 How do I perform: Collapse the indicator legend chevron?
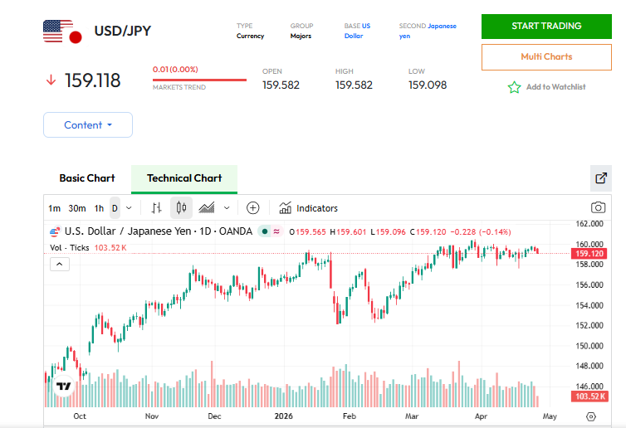(x=60, y=265)
